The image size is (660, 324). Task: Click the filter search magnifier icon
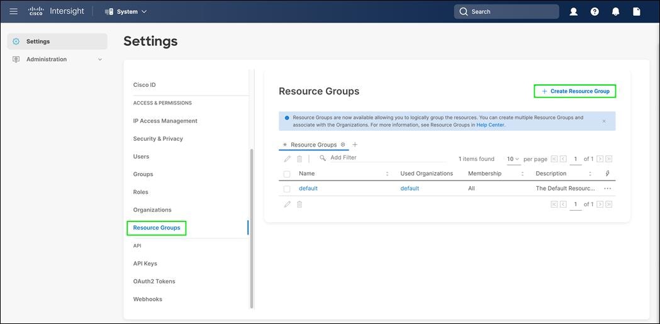tap(323, 158)
